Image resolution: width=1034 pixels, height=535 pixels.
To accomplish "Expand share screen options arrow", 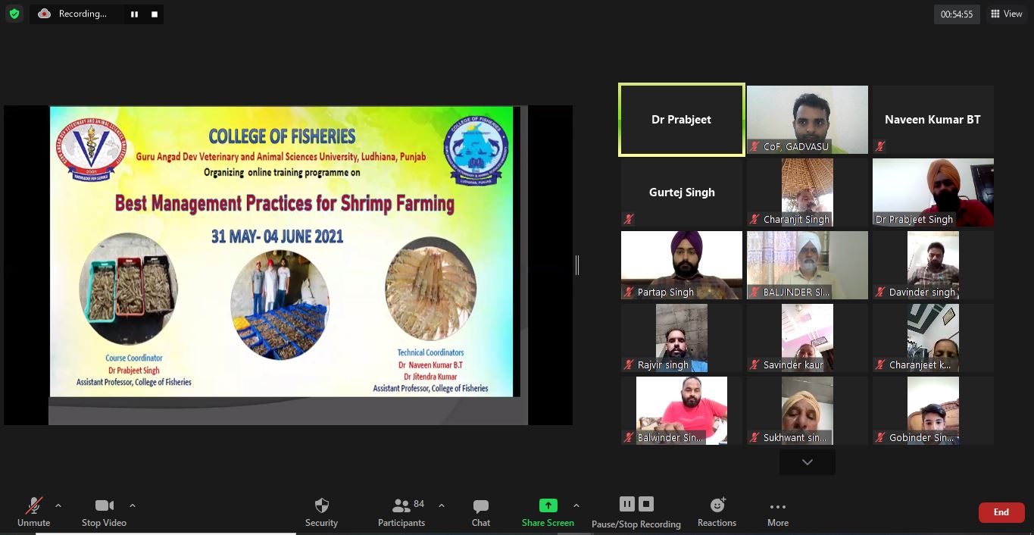I will point(576,505).
